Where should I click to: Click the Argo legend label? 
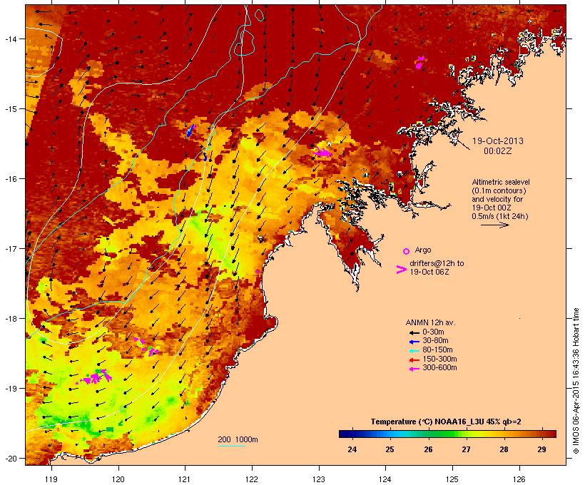[x=423, y=250]
